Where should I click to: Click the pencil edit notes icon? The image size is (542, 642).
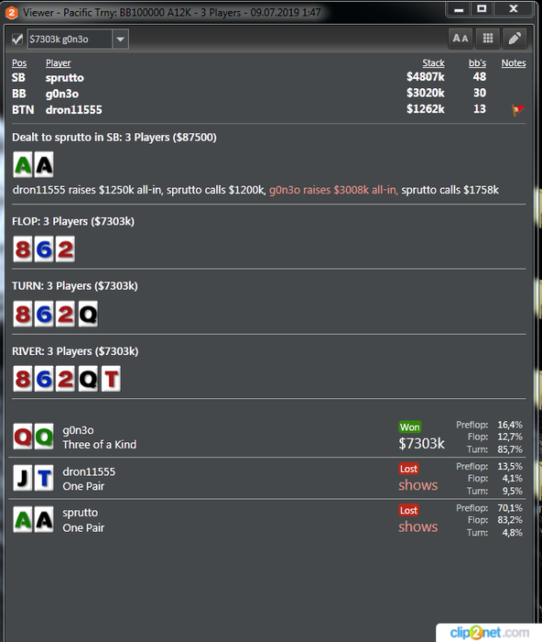pos(515,39)
